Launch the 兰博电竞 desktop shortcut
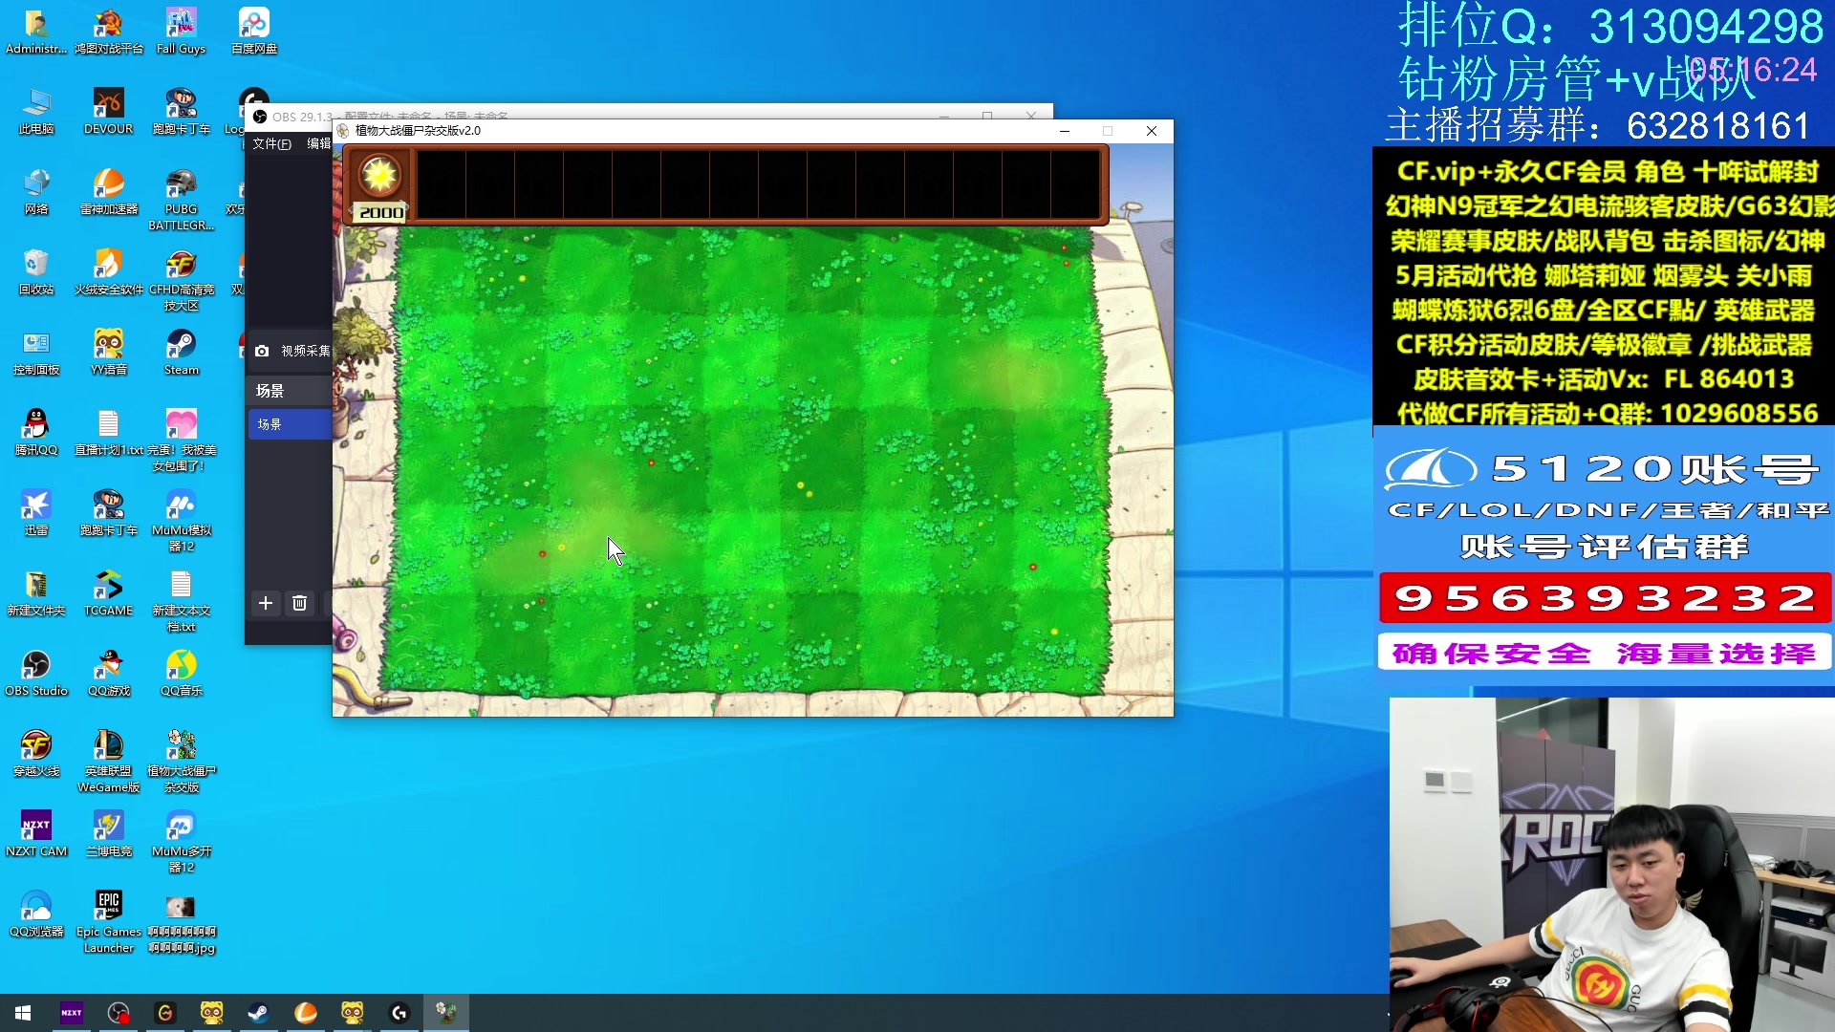Image resolution: width=1835 pixels, height=1032 pixels. [x=109, y=834]
